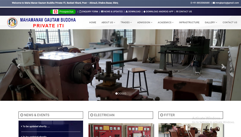Select the third carousel indicator dot
This screenshot has width=241, height=137.
click(x=121, y=94)
